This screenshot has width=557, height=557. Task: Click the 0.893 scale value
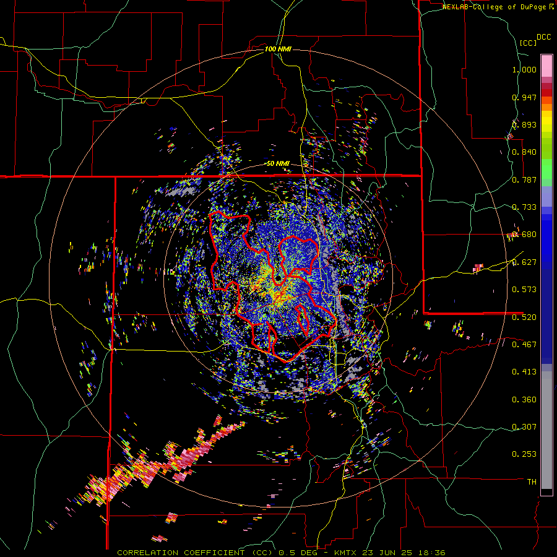tap(524, 124)
